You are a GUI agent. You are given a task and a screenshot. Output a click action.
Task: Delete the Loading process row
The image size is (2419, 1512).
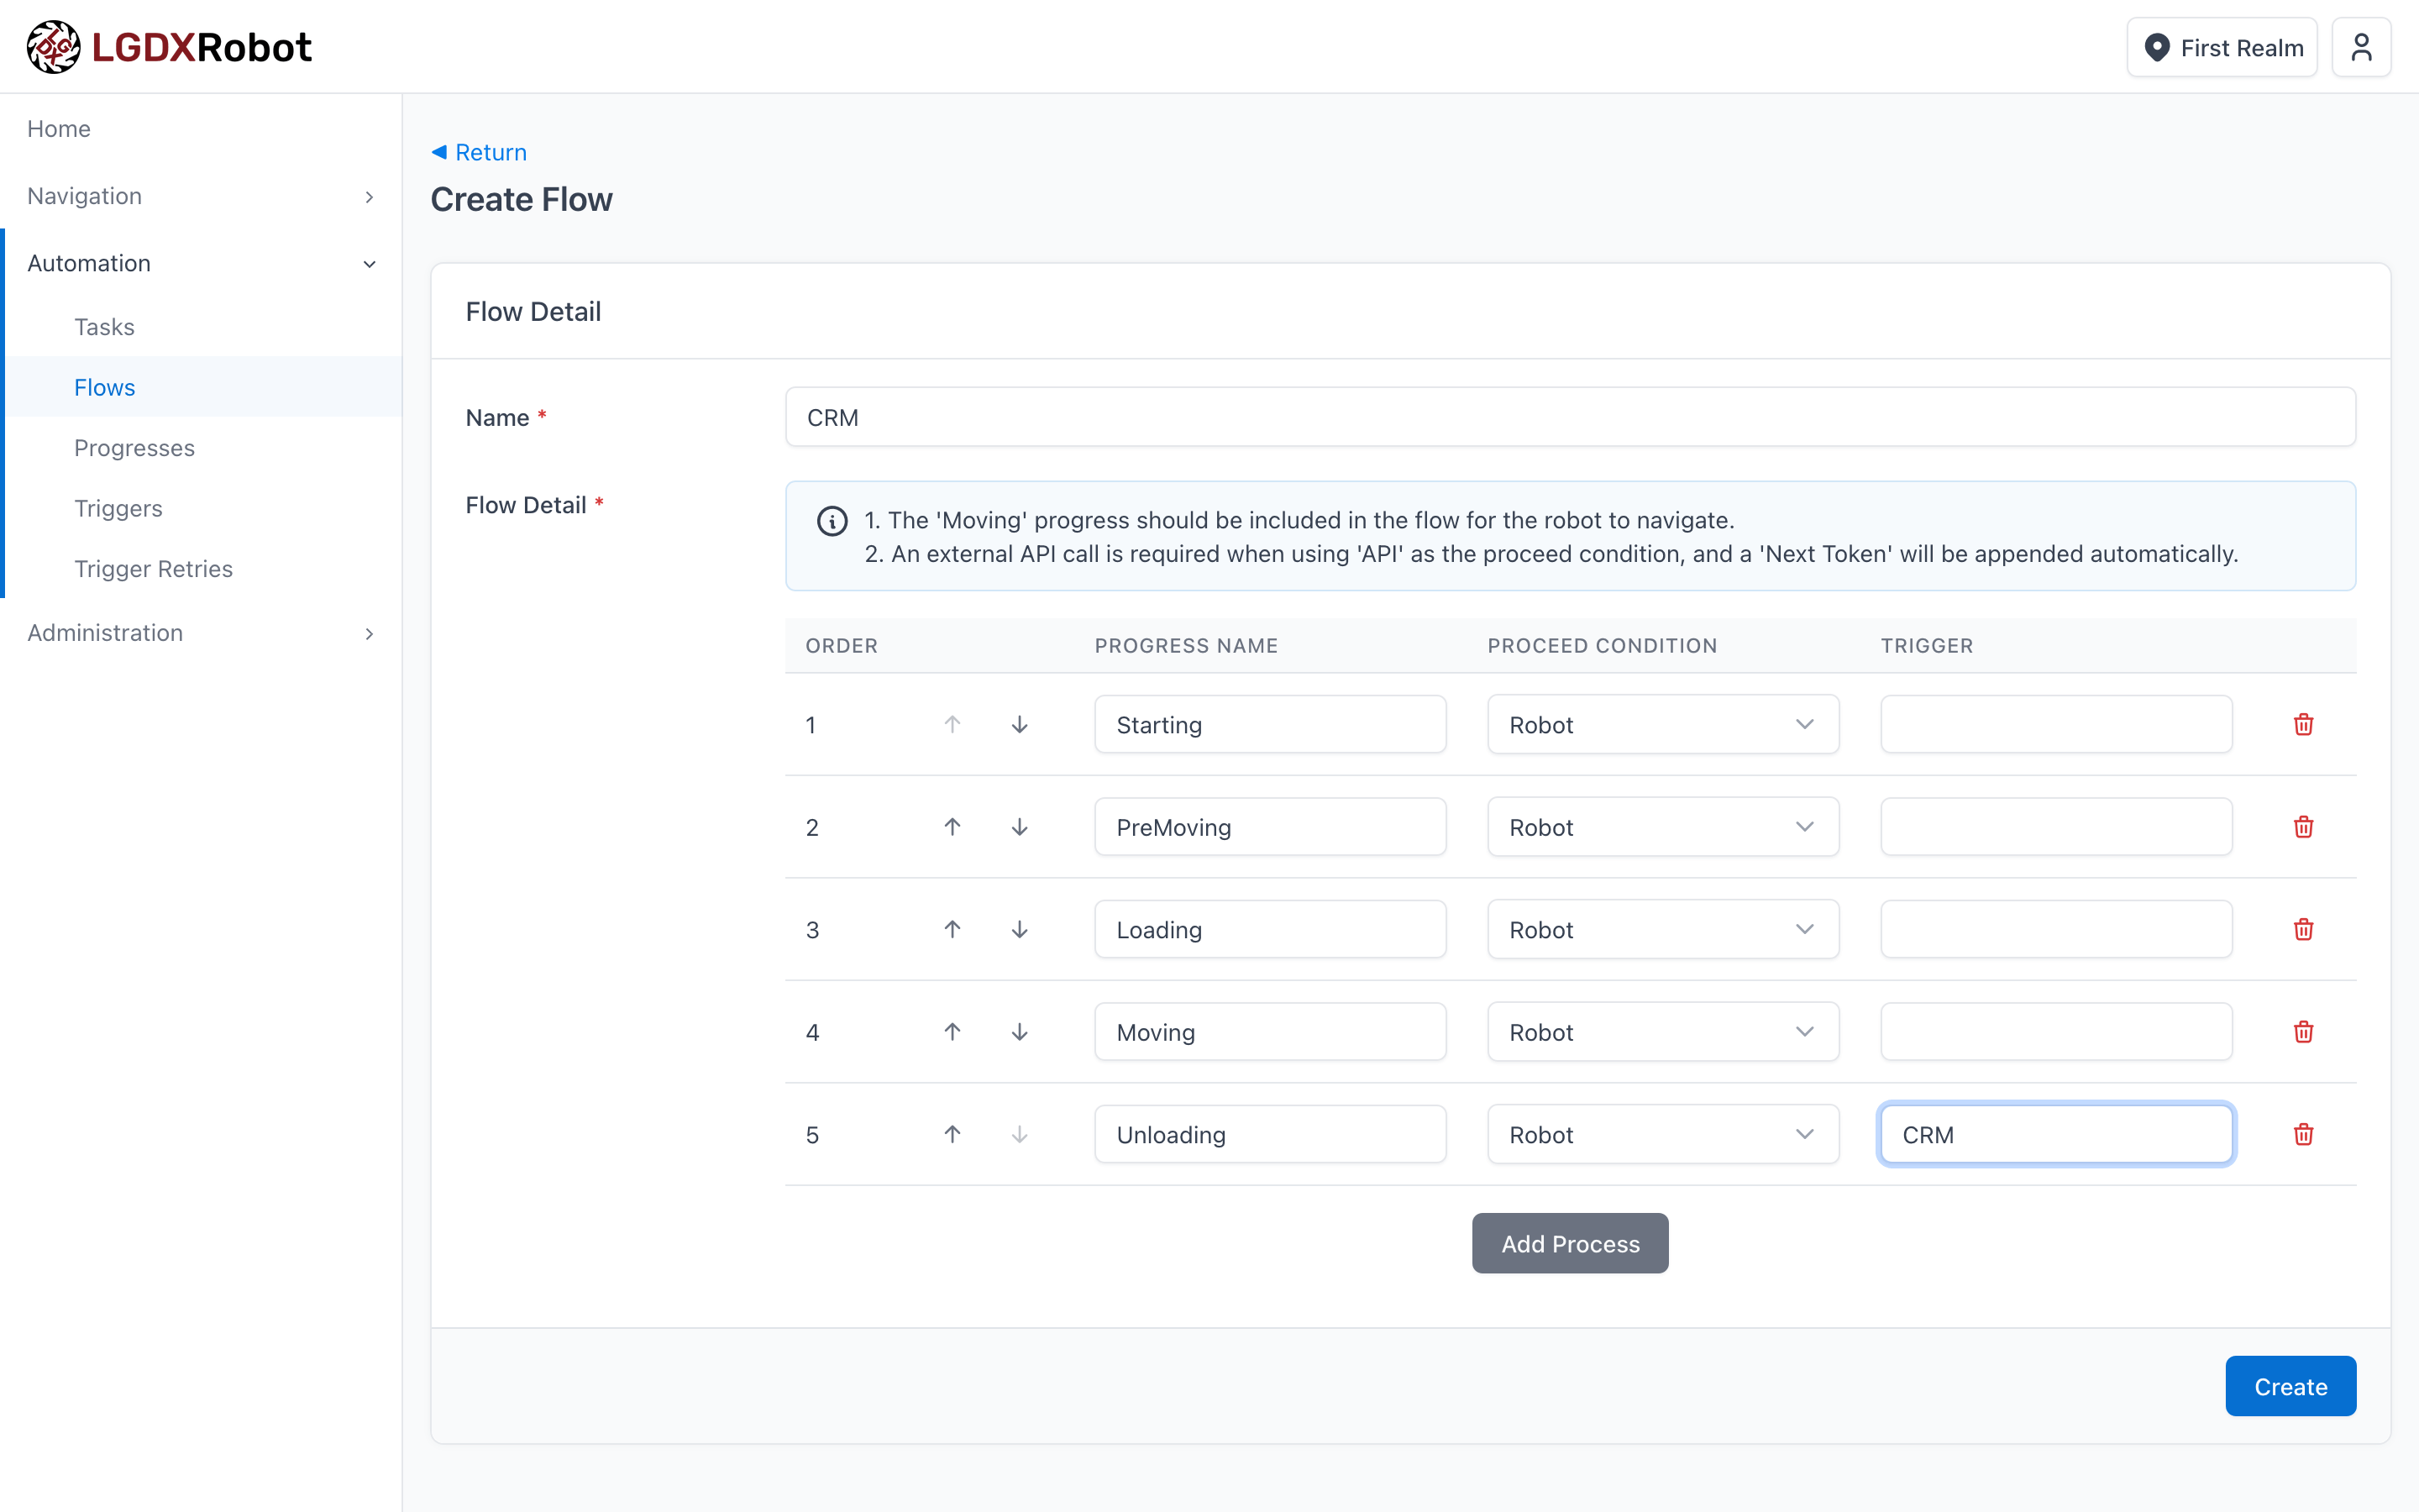pyautogui.click(x=2303, y=929)
